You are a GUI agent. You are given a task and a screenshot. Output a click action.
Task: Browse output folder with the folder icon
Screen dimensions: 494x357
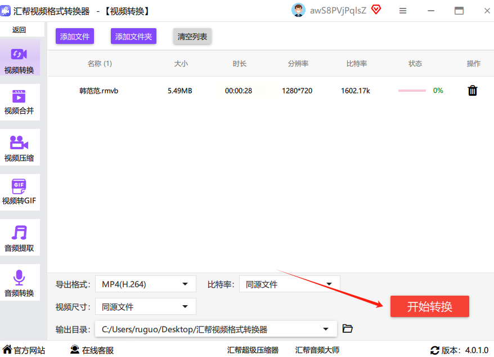click(x=348, y=329)
